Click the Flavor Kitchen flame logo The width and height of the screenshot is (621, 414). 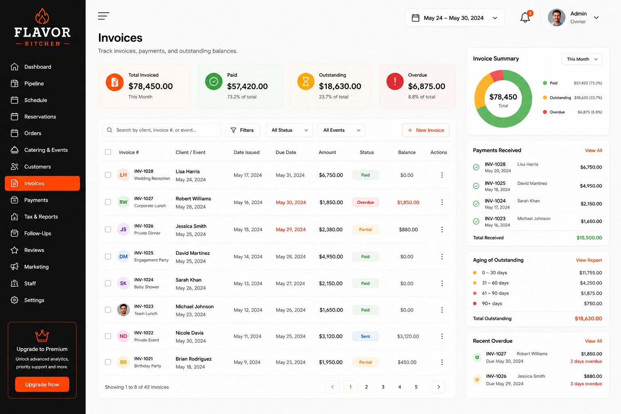tap(42, 16)
